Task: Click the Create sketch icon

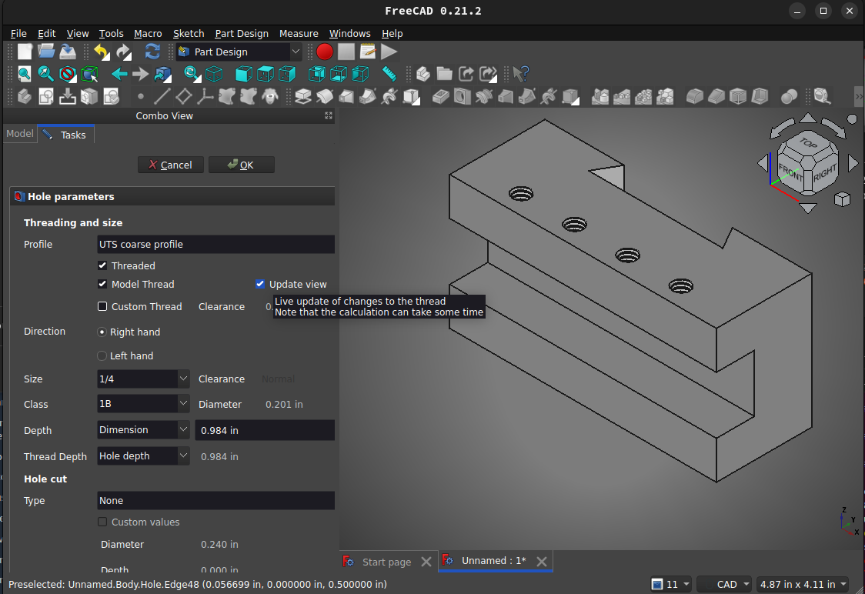Action: (46, 96)
